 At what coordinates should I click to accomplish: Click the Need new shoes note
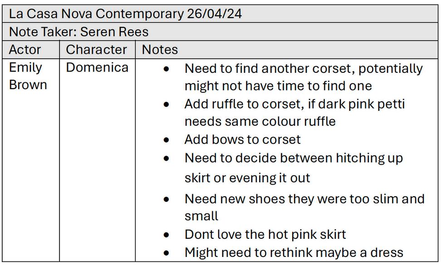pyautogui.click(x=304, y=208)
